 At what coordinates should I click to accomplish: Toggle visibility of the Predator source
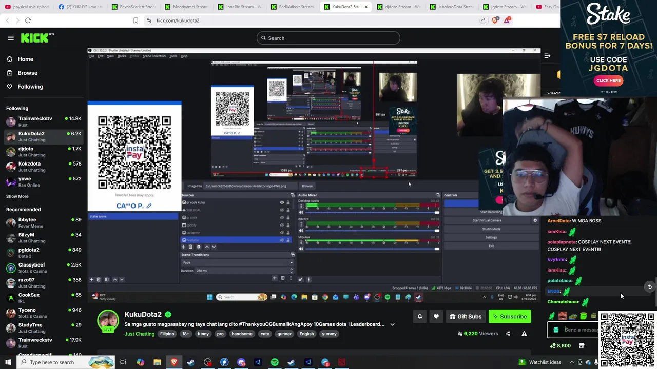[x=282, y=240]
